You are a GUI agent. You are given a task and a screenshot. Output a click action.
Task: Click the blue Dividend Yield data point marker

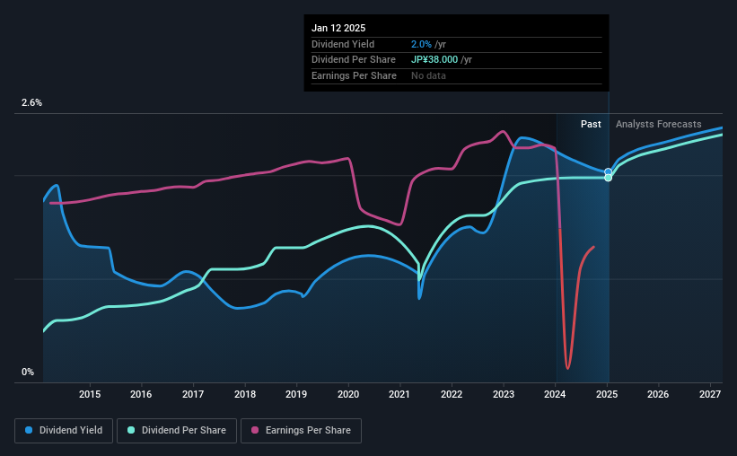[609, 172]
